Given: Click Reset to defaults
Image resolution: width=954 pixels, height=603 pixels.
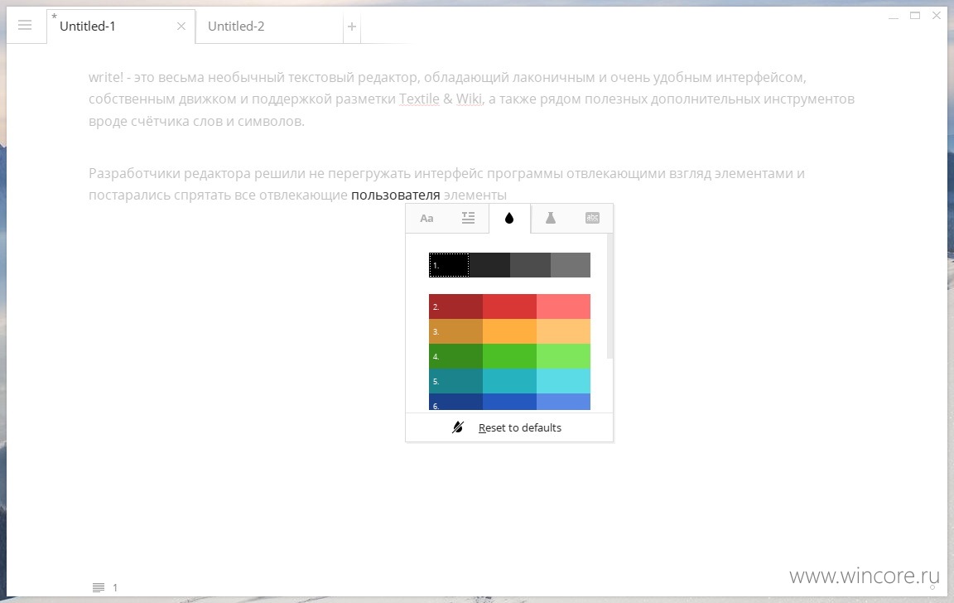Looking at the screenshot, I should (x=509, y=427).
